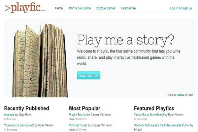198x132 pixels.
Task: Click the Log in or sign up link
Action: tap(181, 8)
